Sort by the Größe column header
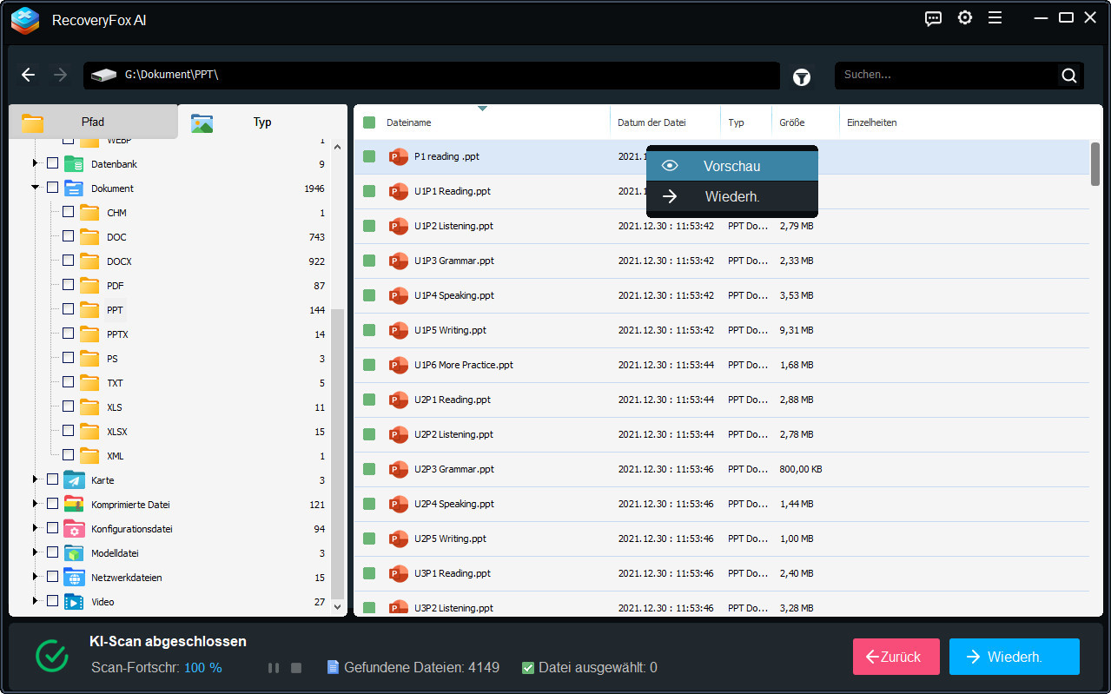1111x694 pixels. (791, 122)
